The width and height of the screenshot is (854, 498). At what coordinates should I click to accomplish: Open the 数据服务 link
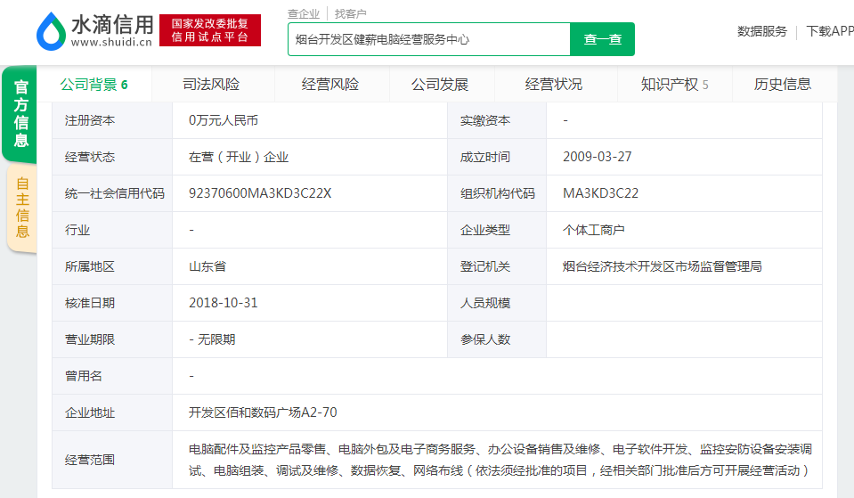pos(761,31)
